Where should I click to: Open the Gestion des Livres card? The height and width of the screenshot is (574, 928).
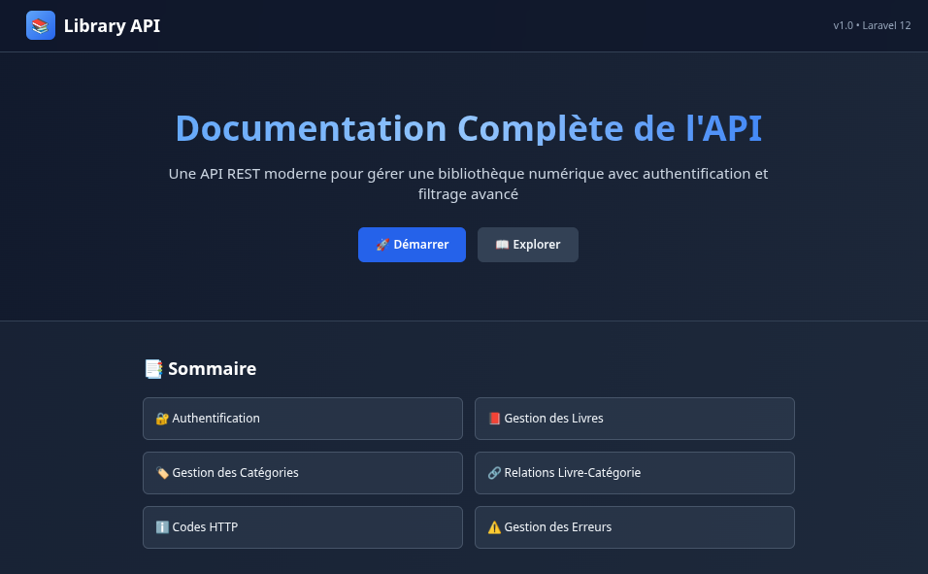634,418
